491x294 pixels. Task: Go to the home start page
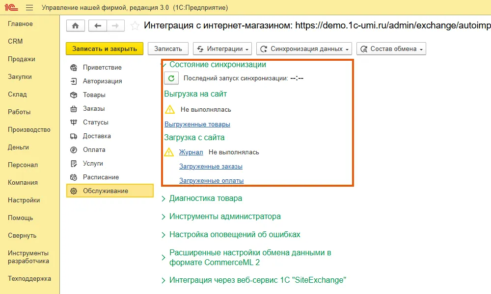coord(76,25)
